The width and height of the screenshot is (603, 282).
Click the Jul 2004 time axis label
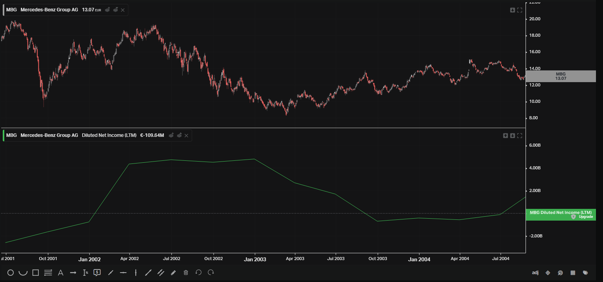pos(500,259)
